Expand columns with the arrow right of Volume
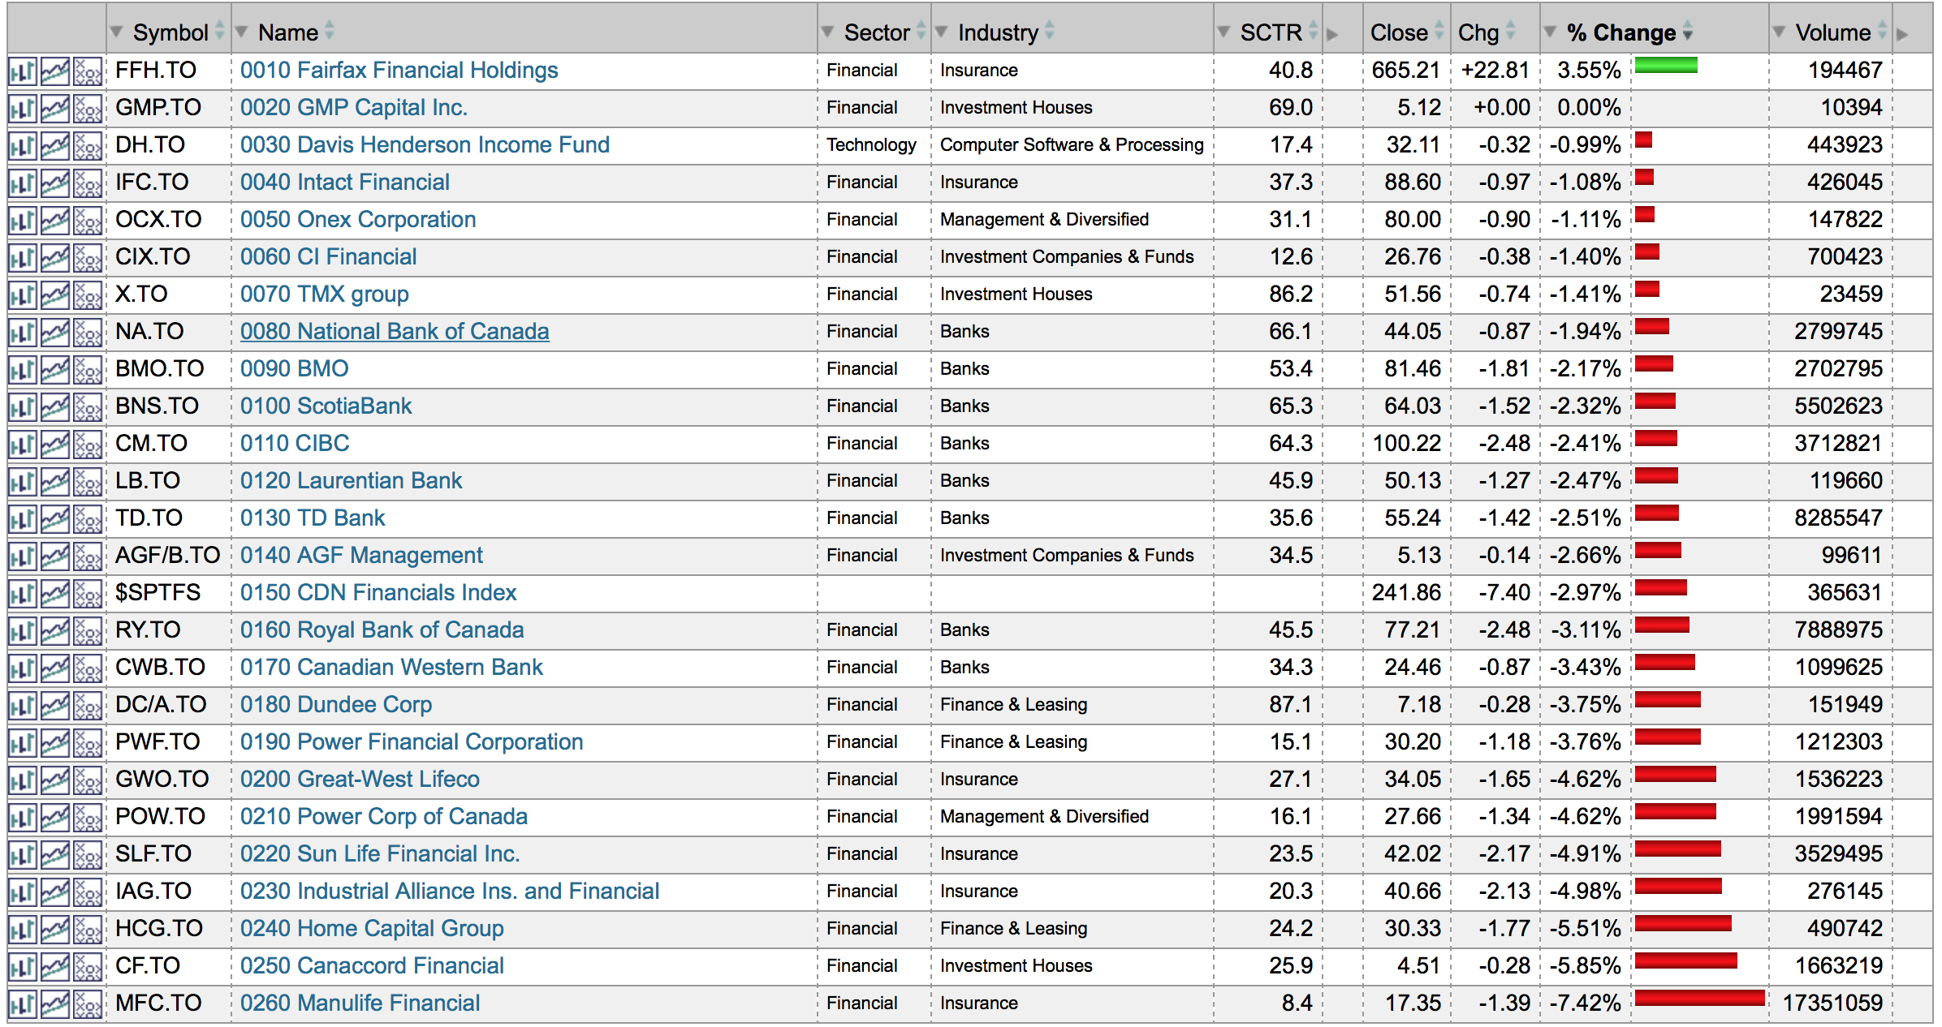 (x=1902, y=34)
